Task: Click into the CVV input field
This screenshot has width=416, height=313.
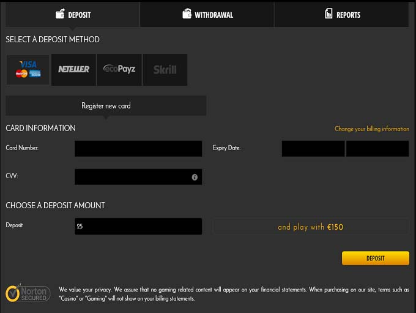Action: 132,177
